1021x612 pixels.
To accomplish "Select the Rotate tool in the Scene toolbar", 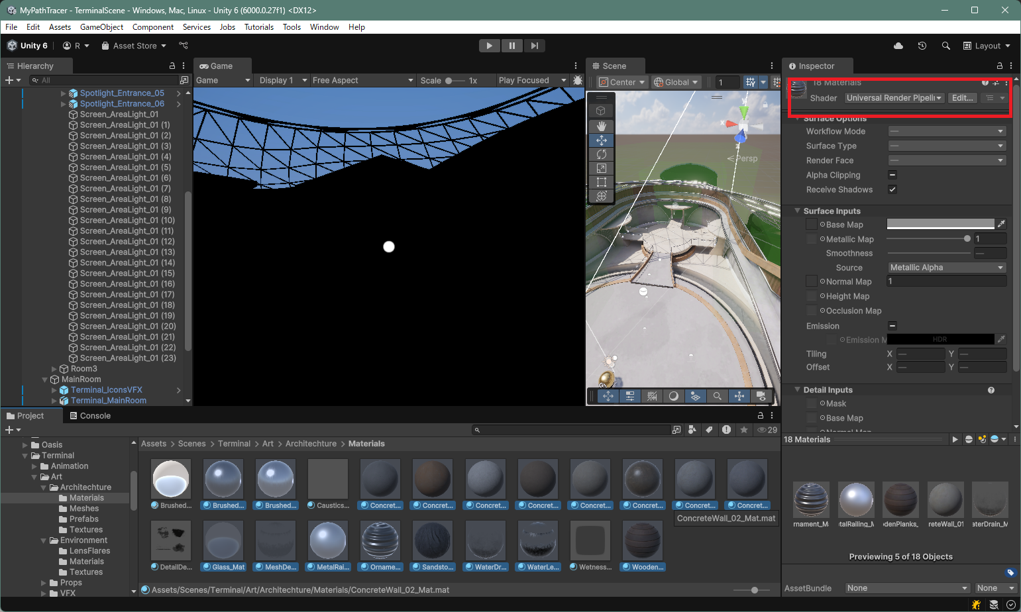I will tap(602, 154).
